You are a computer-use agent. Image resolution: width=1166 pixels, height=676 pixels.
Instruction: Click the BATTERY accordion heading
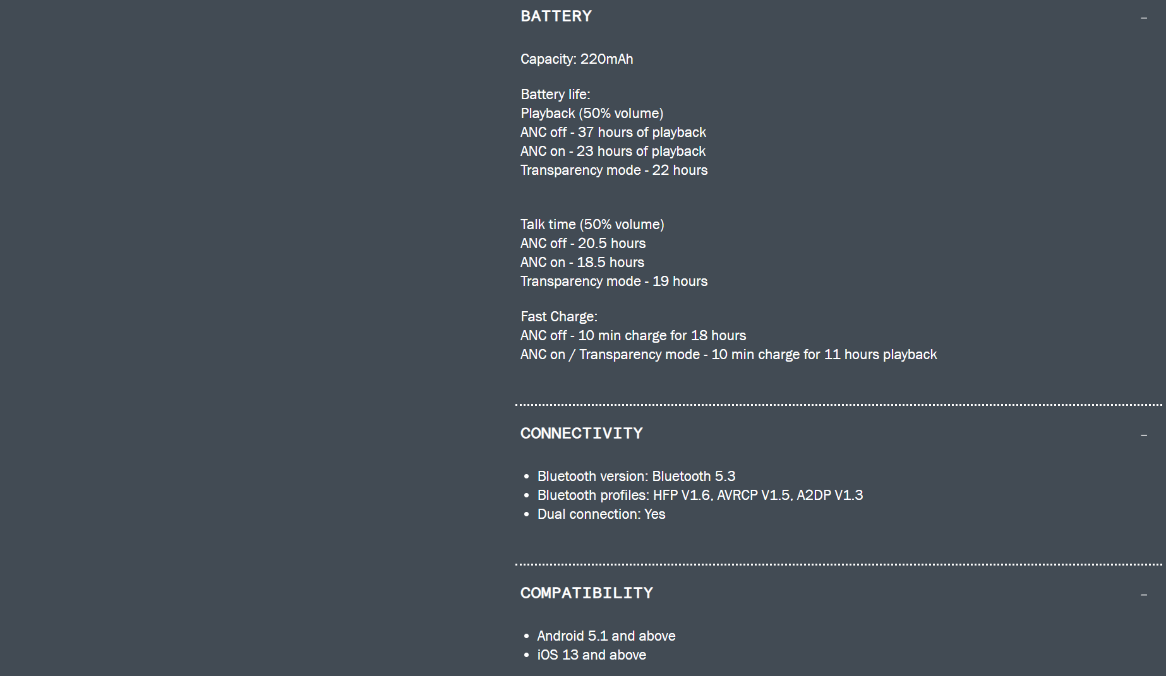556,16
